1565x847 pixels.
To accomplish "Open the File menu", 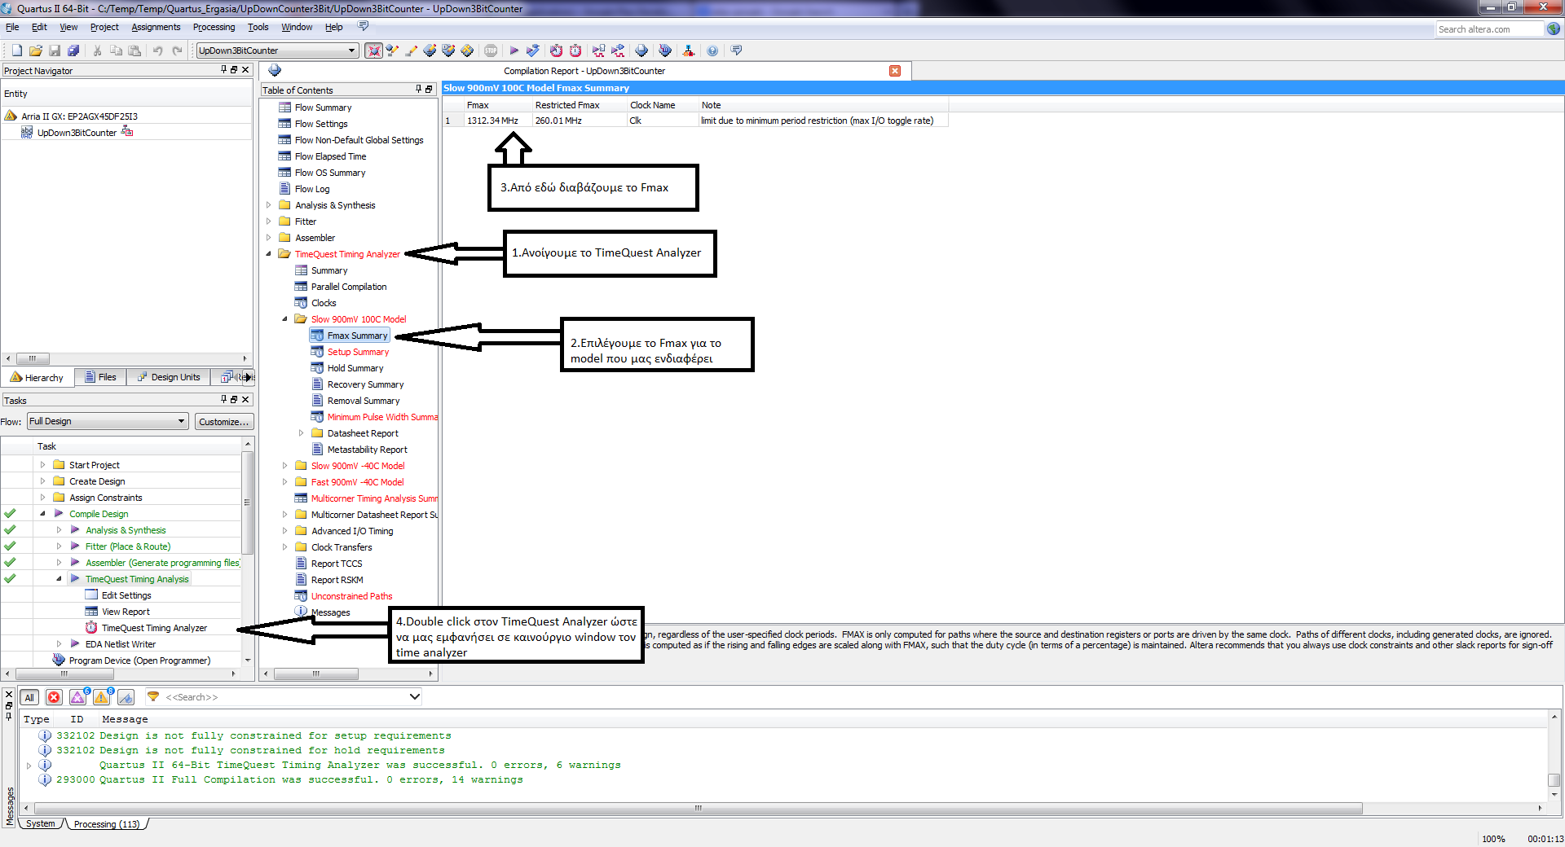I will point(12,27).
